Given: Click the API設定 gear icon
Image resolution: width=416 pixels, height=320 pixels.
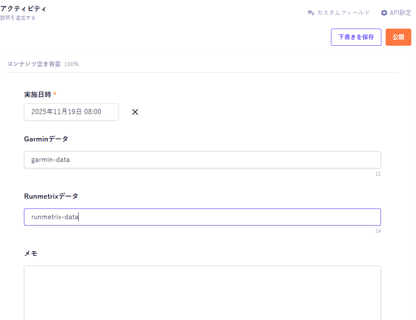Looking at the screenshot, I should 384,13.
